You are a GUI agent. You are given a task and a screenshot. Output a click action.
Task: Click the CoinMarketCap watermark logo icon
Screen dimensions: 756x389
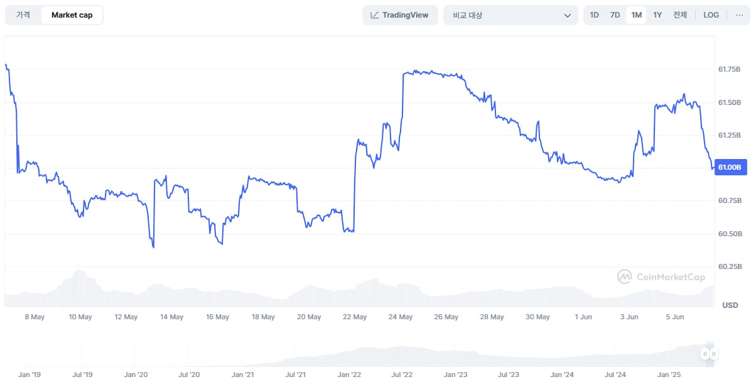pos(624,277)
